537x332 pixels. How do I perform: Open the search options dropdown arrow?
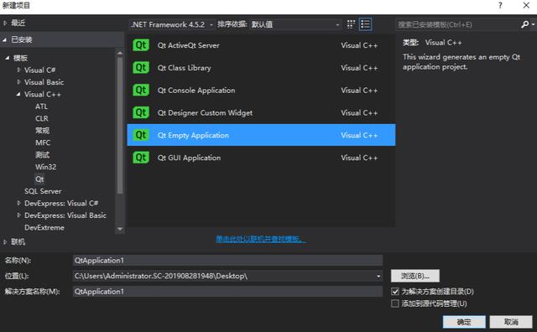(534, 24)
